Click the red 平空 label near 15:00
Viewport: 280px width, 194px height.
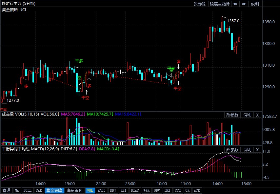click(x=85, y=97)
